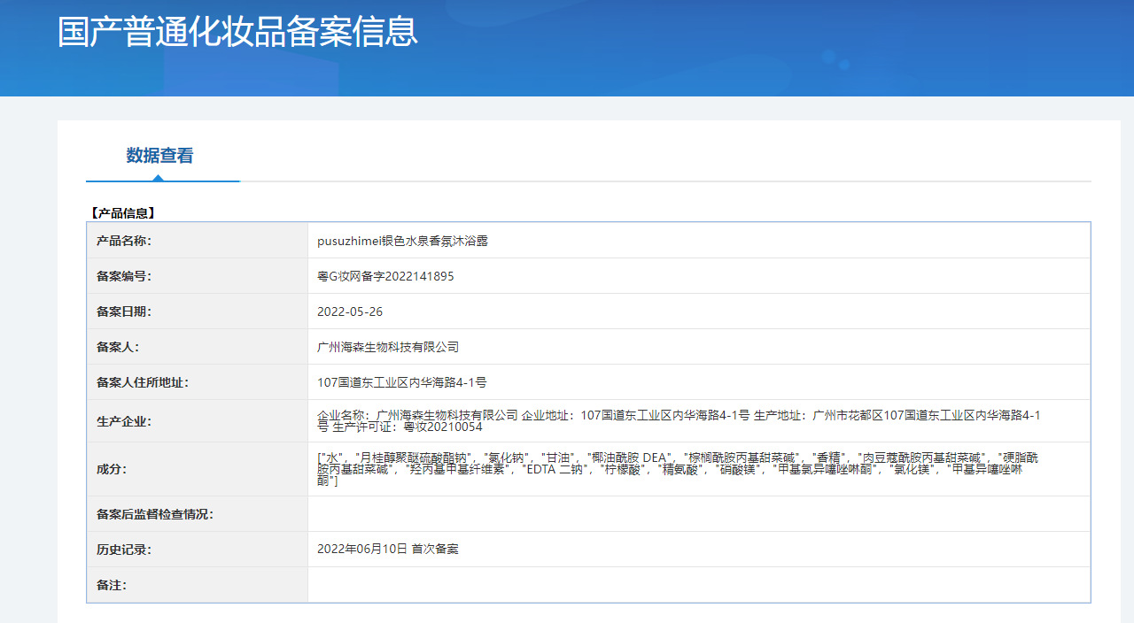Select the 备案人 value 广州海森生物科技有限公司
Screen dimensions: 1134x623
pos(388,347)
